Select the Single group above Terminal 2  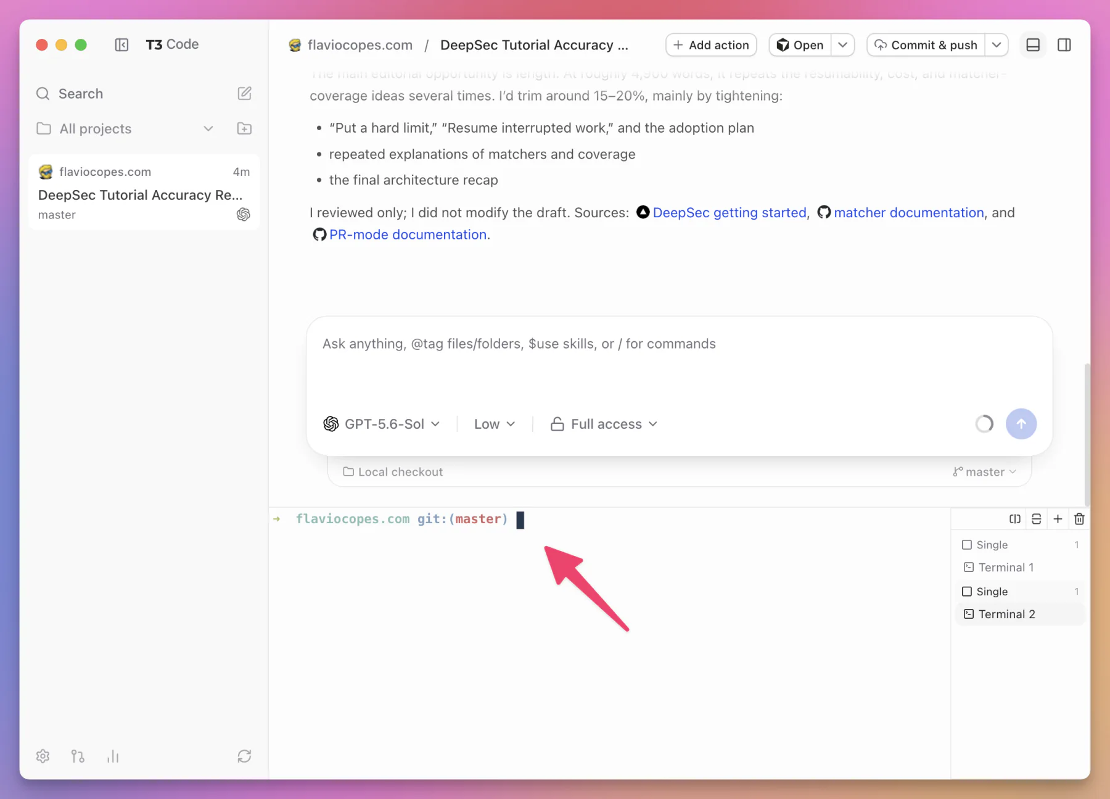1019,591
